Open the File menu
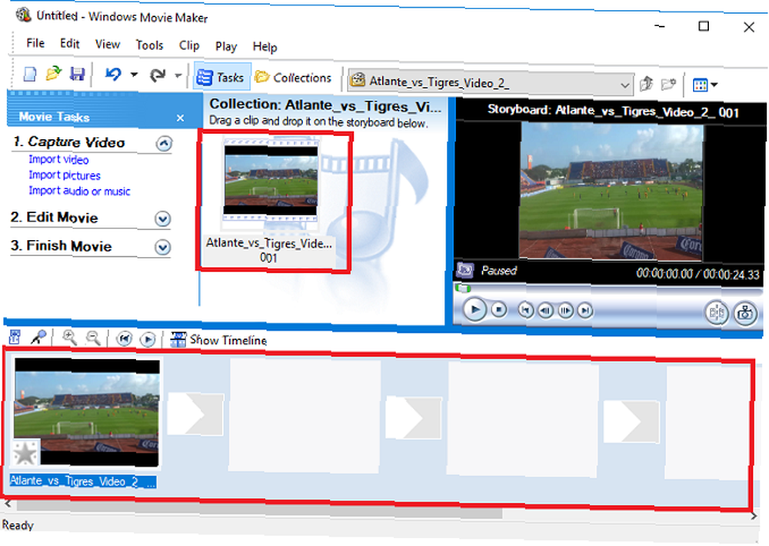The width and height of the screenshot is (769, 546). pyautogui.click(x=35, y=43)
